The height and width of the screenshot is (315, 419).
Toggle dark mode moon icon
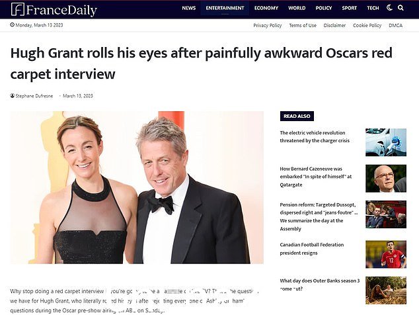pos(389,8)
